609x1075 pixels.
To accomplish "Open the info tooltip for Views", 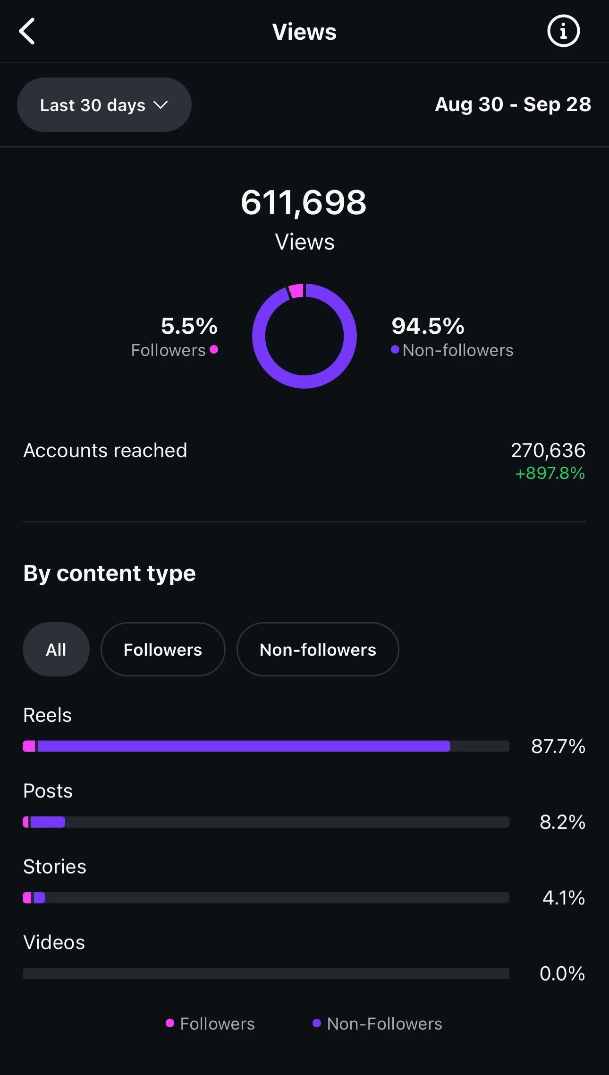I will point(563,31).
